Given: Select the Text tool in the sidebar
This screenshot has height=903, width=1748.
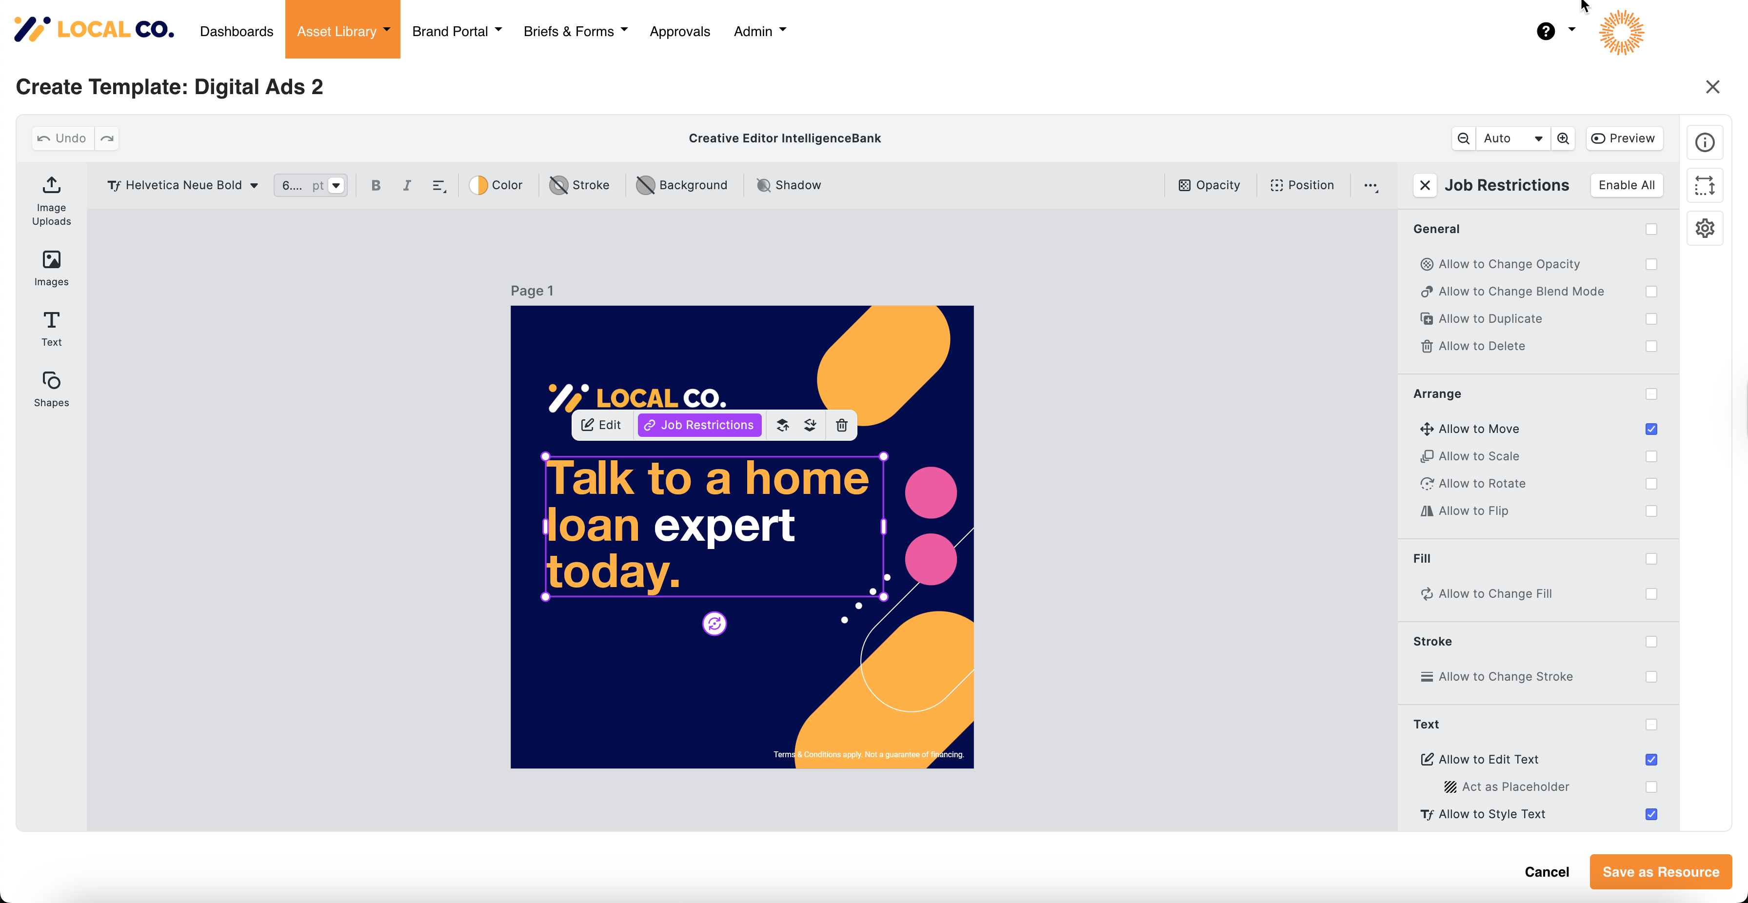Looking at the screenshot, I should 51,328.
